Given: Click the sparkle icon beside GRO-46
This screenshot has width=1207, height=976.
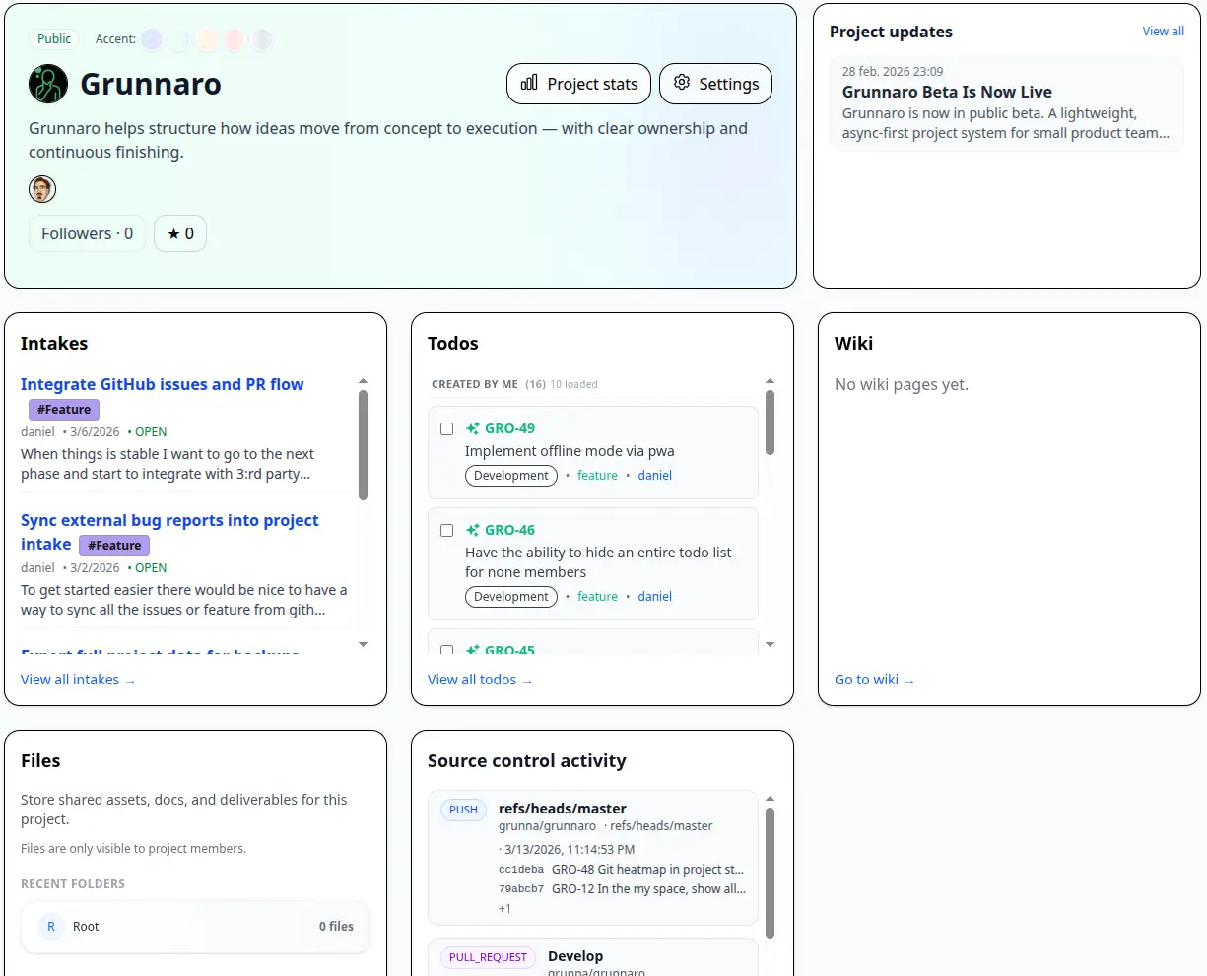Looking at the screenshot, I should coord(473,530).
